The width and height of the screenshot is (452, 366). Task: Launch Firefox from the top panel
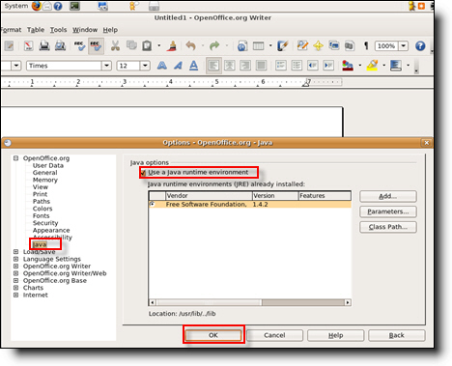[37, 6]
